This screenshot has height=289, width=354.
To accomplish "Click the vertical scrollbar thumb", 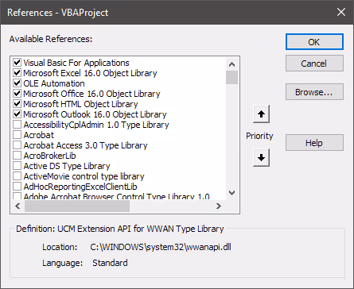I will pyautogui.click(x=231, y=77).
